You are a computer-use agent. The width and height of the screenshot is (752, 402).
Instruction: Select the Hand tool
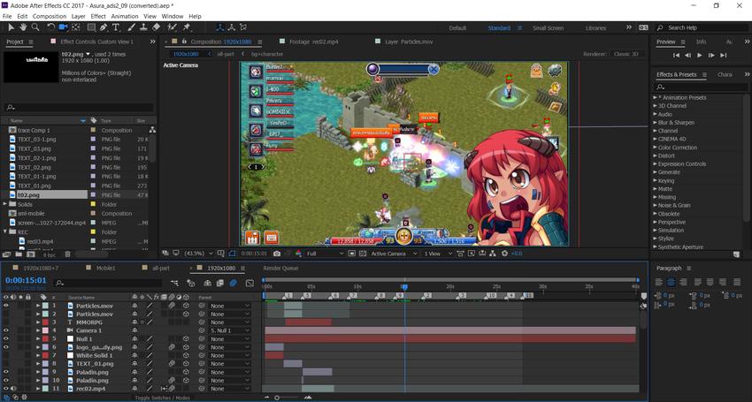click(x=23, y=27)
